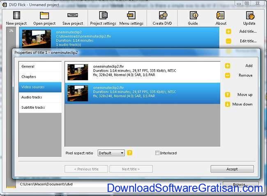
Task: Click the Move down label
Action: tap(242, 104)
